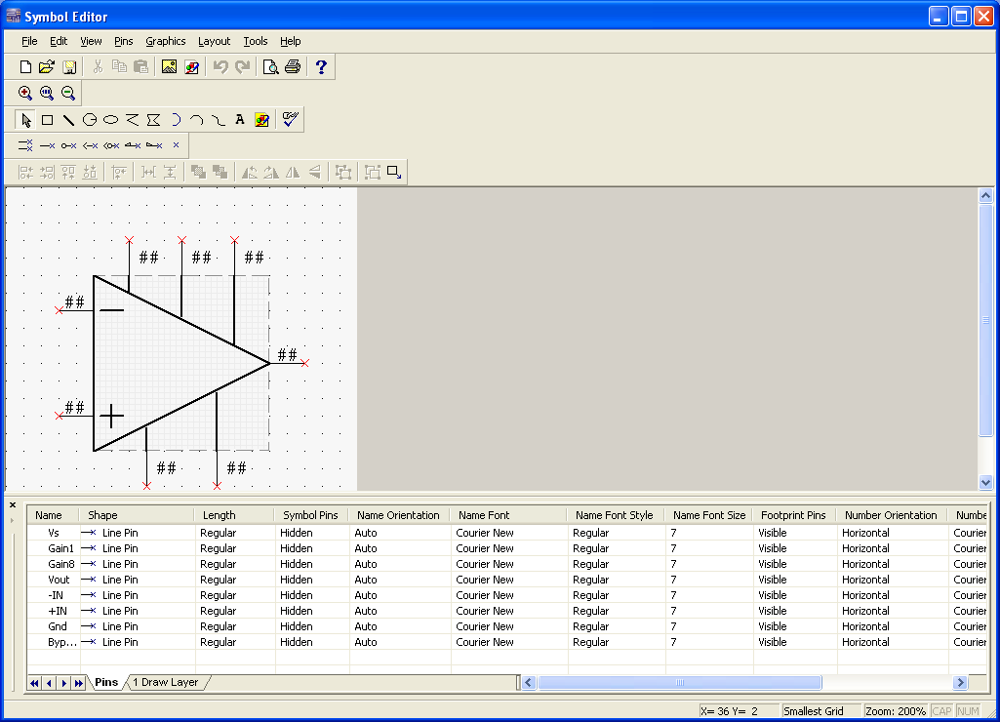Select the inverted bubble pin tool
The image size is (1000, 722).
coord(68,146)
